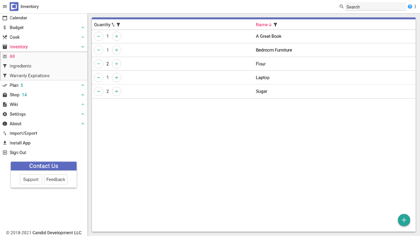Viewport: 420px width, 236px height.
Task: Sort by the Name column header
Action: (261, 25)
